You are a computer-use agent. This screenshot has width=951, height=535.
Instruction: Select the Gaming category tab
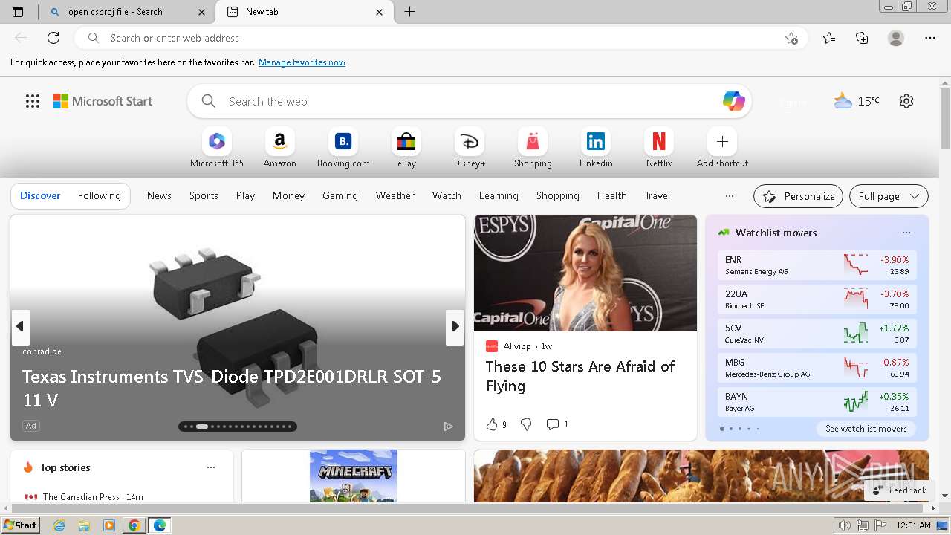tap(340, 195)
